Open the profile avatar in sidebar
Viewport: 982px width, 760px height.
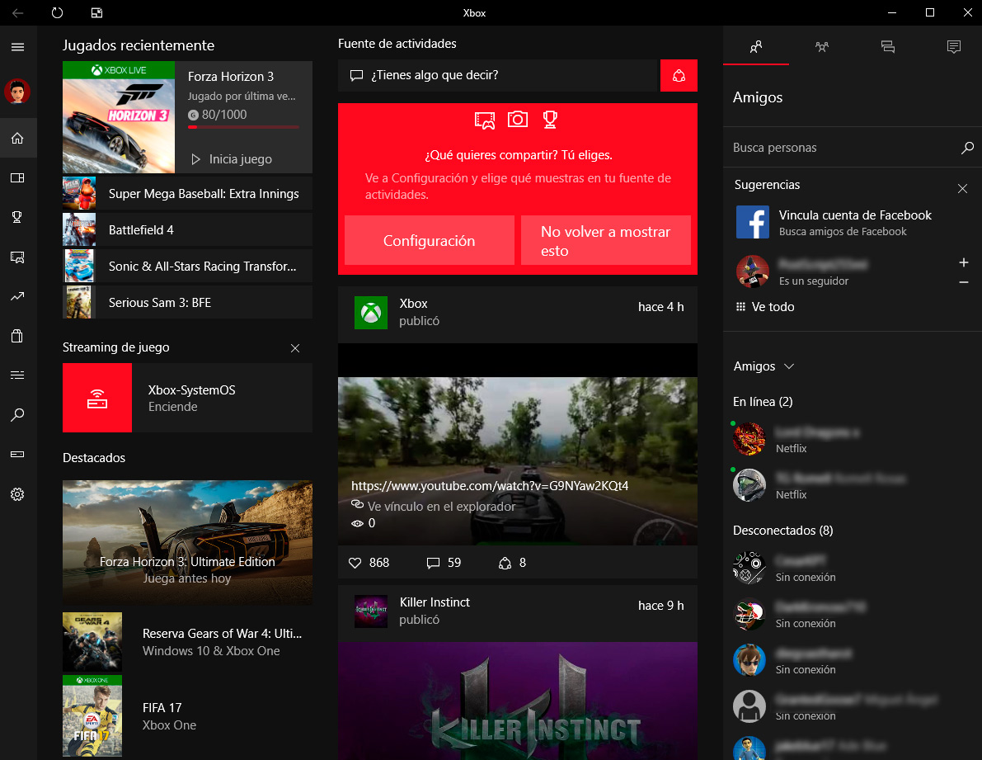pos(17,92)
